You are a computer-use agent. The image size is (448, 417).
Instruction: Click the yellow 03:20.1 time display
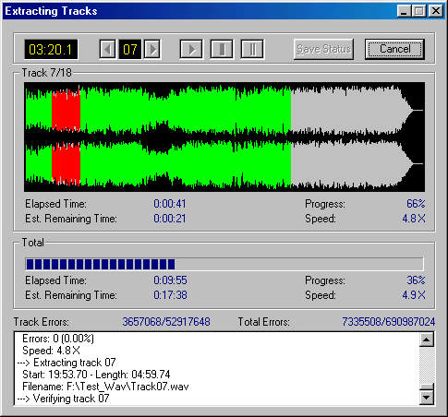tap(51, 49)
